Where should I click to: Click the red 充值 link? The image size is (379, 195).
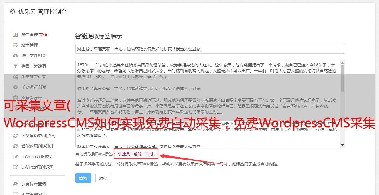pos(43,35)
